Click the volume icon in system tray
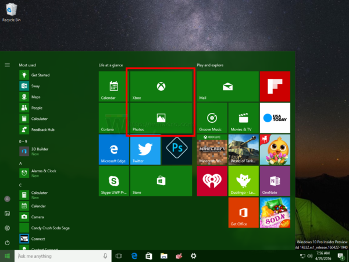 coord(310,256)
